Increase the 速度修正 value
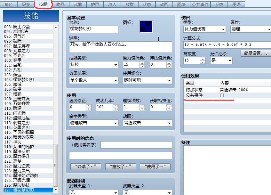271x195 pixels. point(88,106)
